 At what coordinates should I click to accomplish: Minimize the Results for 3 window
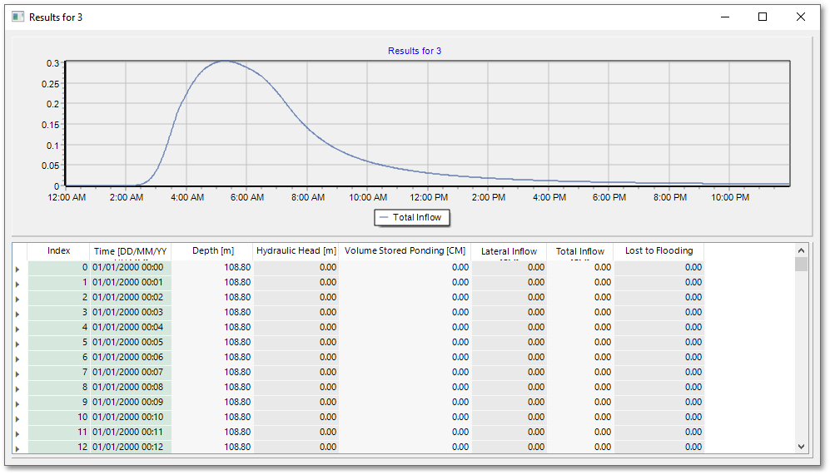[x=725, y=17]
